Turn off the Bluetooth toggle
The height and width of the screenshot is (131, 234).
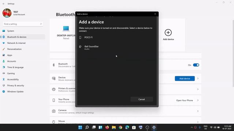click(x=196, y=65)
